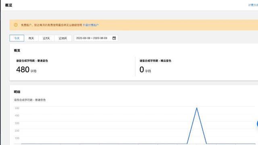This screenshot has height=145, width=258.
Task: Click the chart subtitle 语音合成字符数 - 普通音色
Action: (30, 100)
